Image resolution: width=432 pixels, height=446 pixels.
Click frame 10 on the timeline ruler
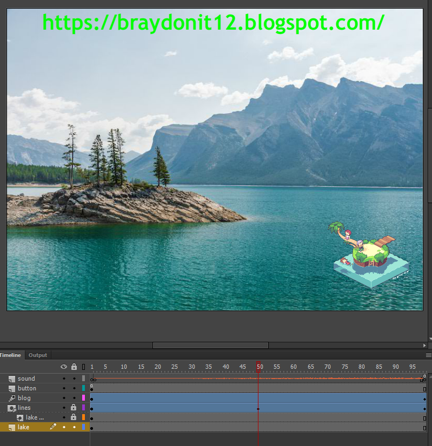(x=124, y=367)
